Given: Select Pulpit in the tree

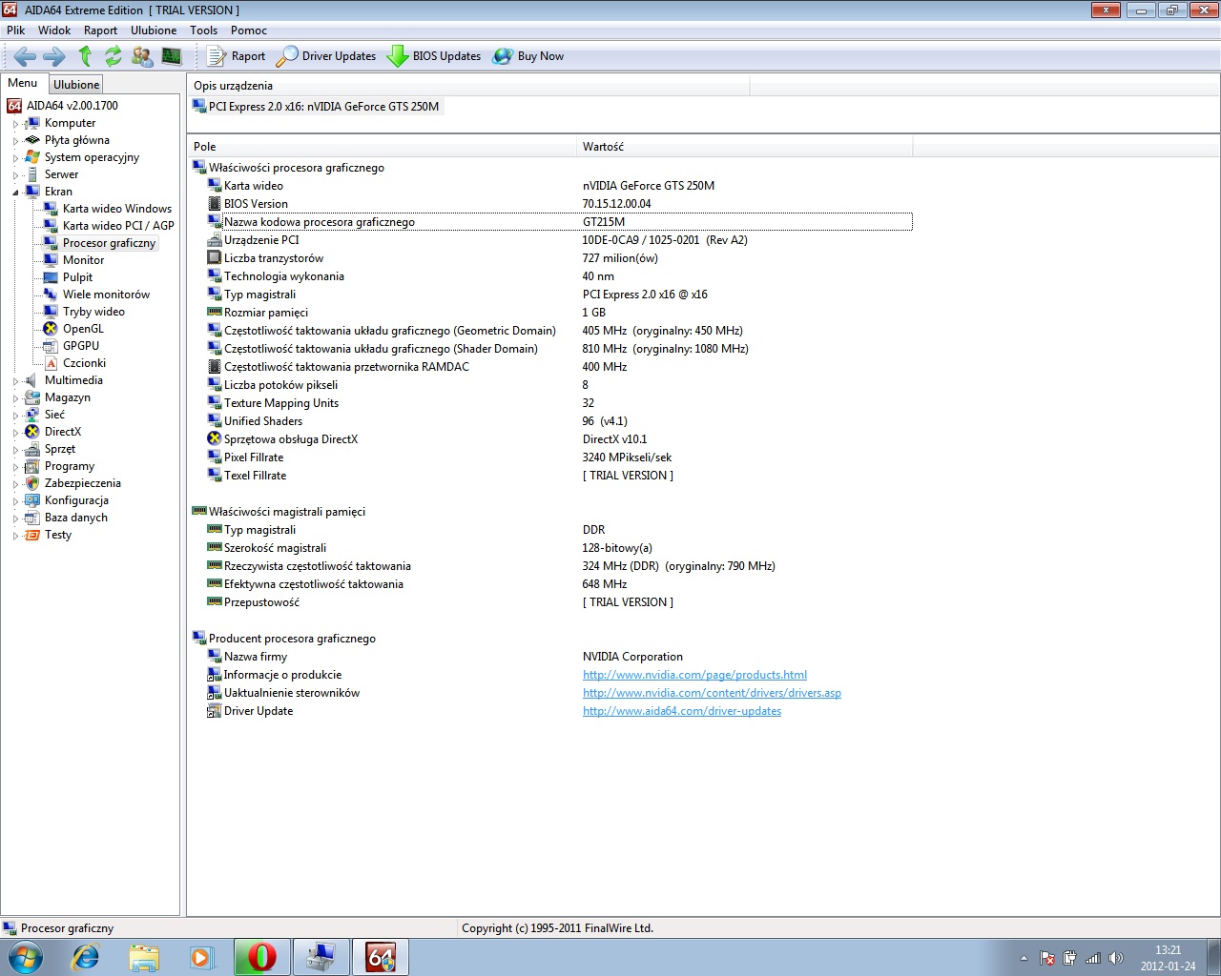Looking at the screenshot, I should (78, 277).
